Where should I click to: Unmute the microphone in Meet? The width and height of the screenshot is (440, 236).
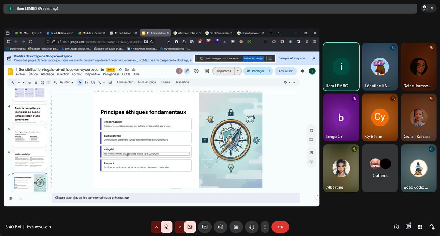tap(166, 227)
